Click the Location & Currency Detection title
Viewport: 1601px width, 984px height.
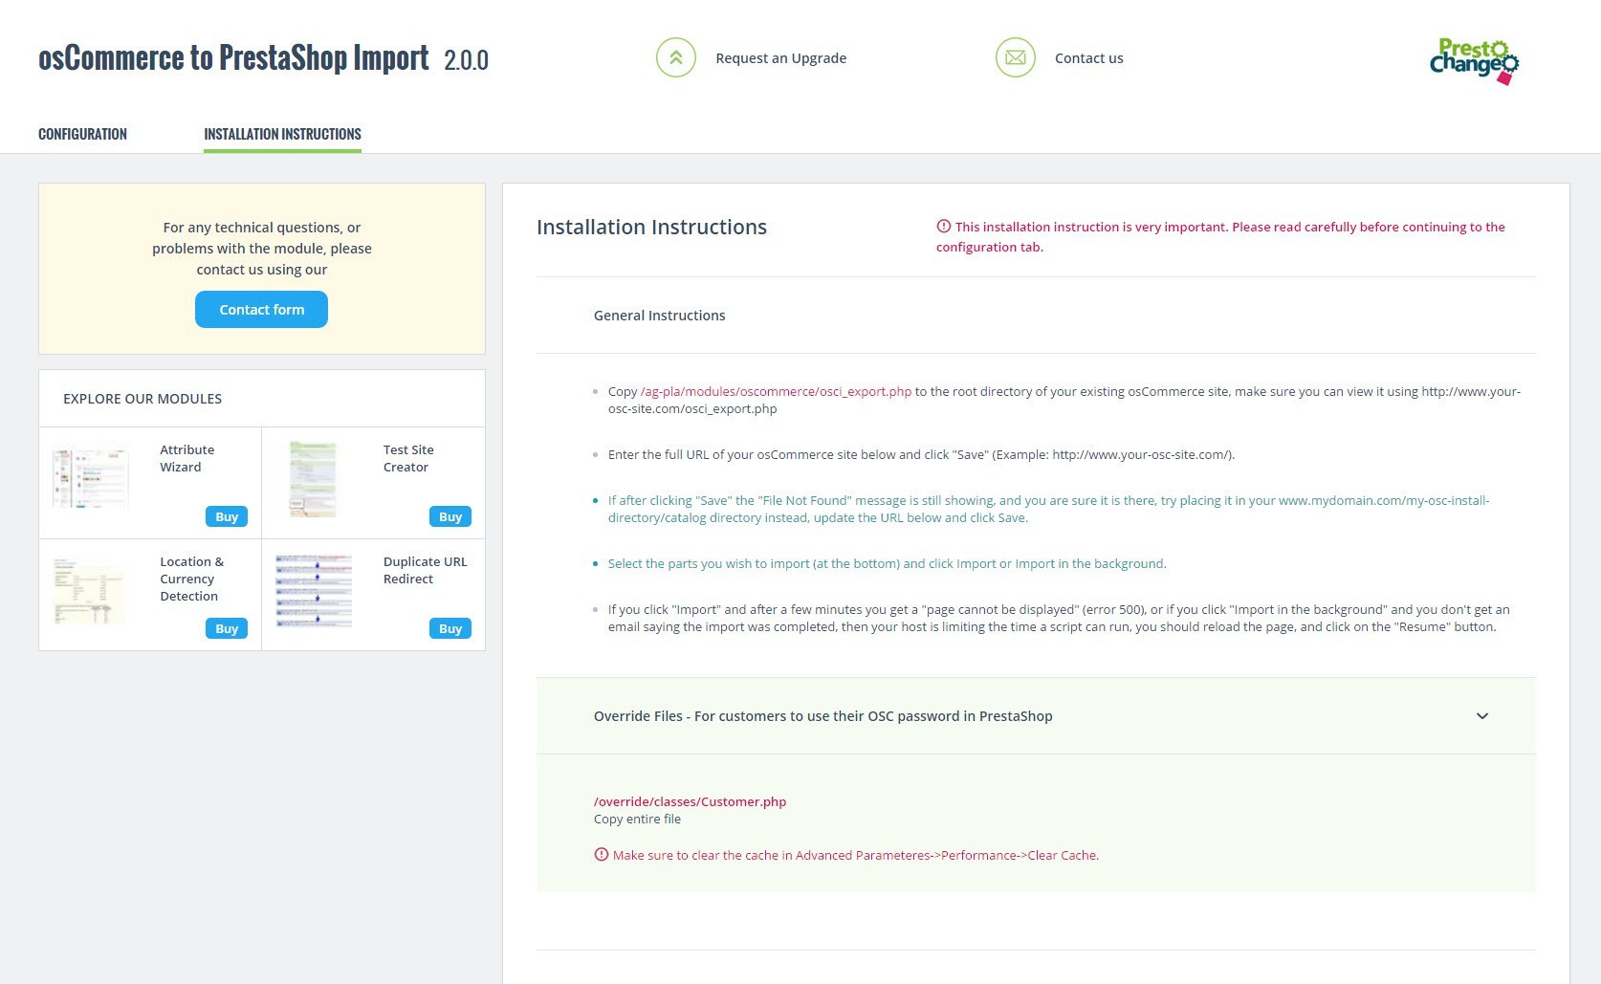(192, 579)
